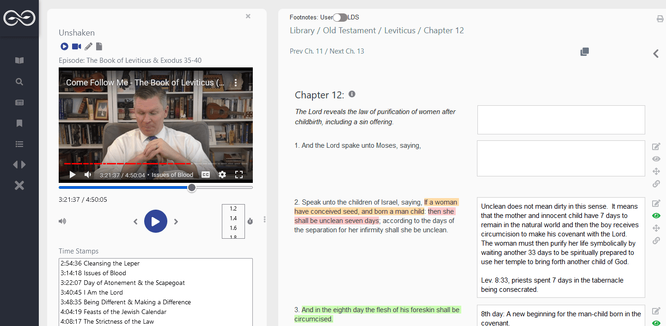Select 1.4 in playback speed list
Screen dimensions: 666x326
233,218
